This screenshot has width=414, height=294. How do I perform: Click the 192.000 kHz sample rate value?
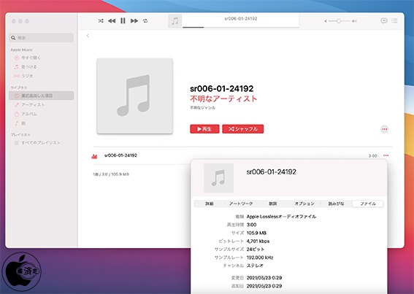260,258
